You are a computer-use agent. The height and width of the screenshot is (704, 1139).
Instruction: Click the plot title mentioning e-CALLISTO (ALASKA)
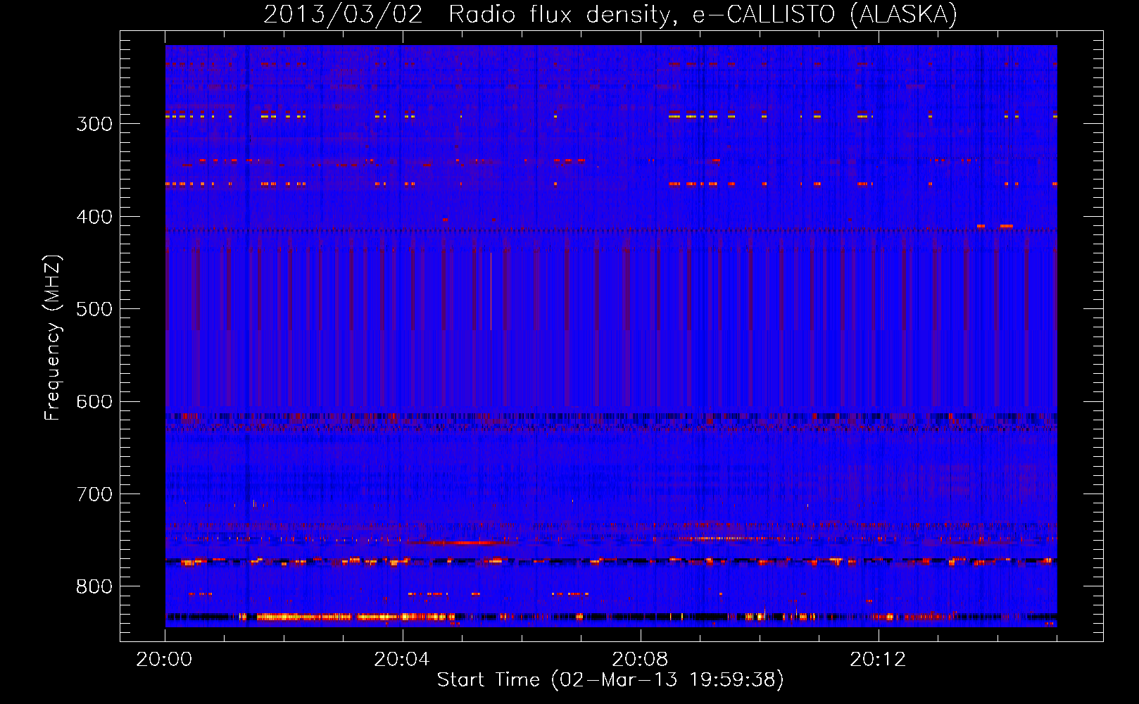tap(610, 14)
